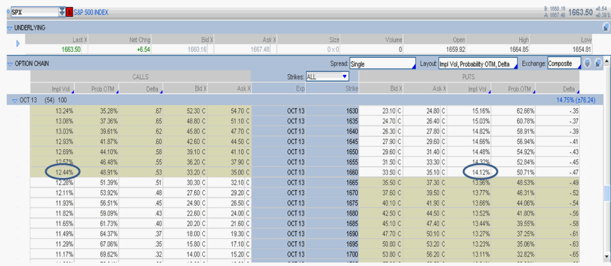The width and height of the screenshot is (611, 266).
Task: Collapse the UNDERLYING section
Action: (10, 28)
